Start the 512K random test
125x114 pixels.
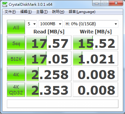click(16, 58)
